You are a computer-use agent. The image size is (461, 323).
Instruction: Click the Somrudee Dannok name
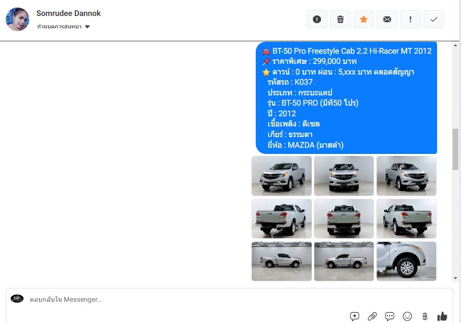pos(69,13)
